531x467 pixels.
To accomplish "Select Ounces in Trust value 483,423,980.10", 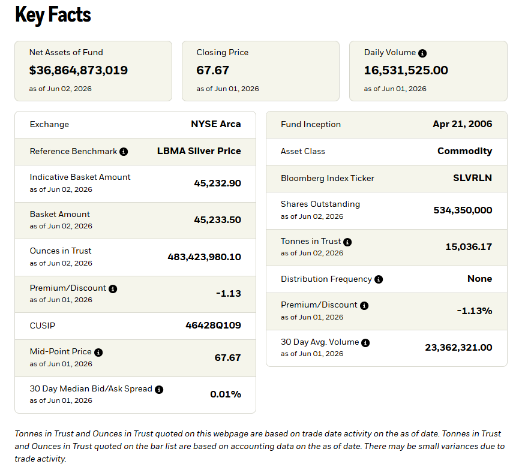I will [x=204, y=257].
